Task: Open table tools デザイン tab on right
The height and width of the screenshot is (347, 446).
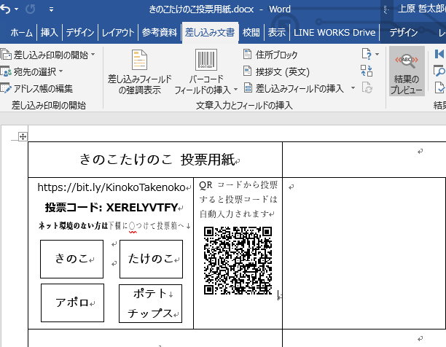Action: point(404,32)
